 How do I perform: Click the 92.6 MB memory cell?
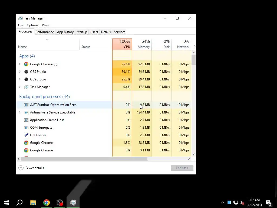click(142, 64)
